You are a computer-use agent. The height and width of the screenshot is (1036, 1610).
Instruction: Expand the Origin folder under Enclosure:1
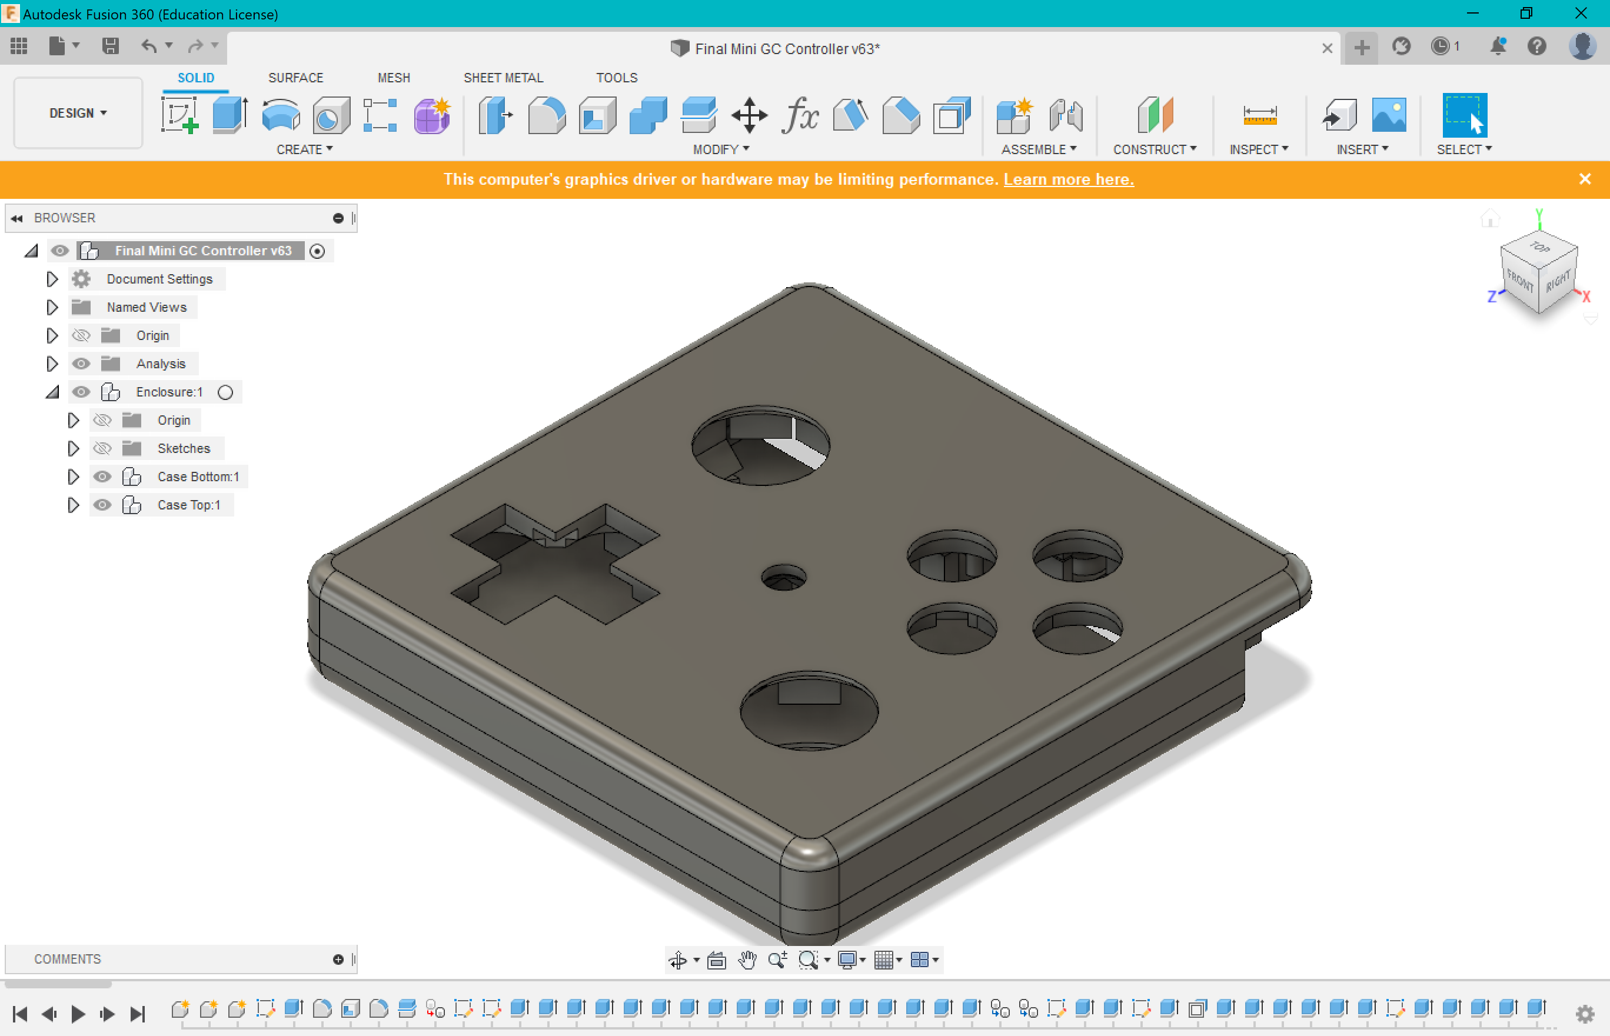tap(73, 419)
